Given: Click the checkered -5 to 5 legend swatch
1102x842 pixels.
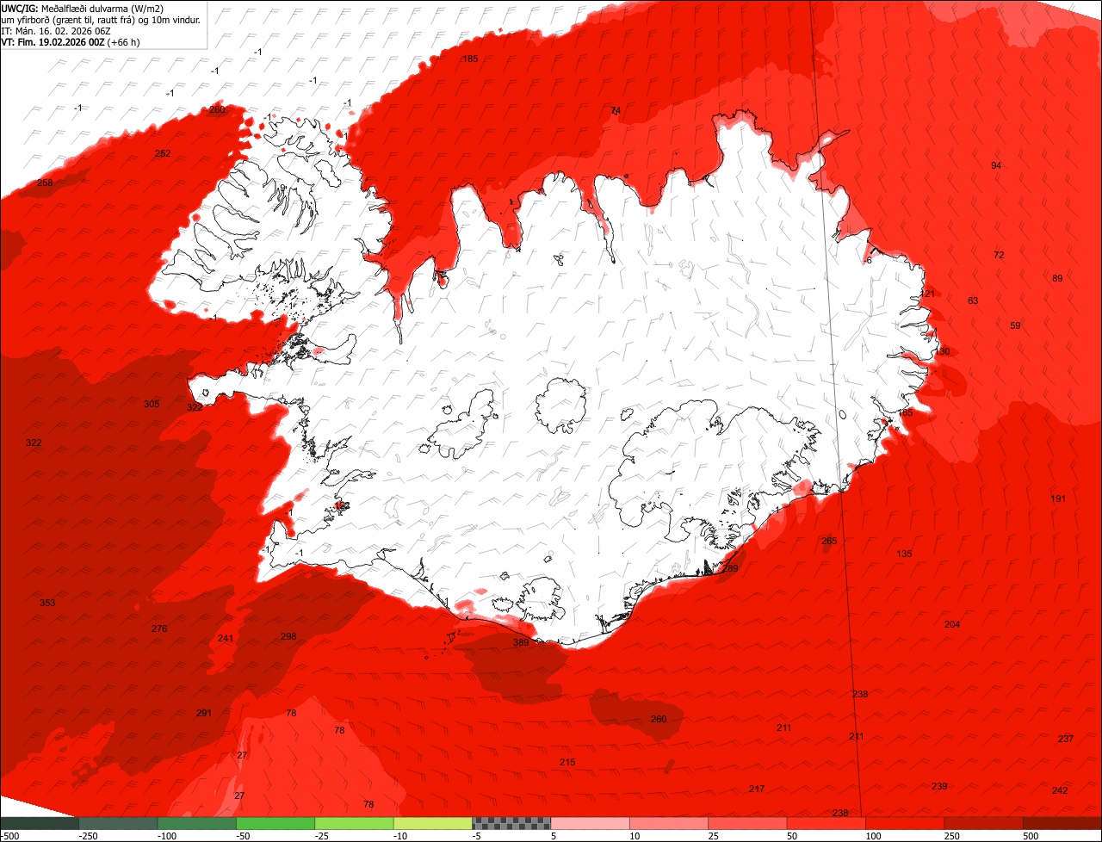Looking at the screenshot, I should point(511,823).
